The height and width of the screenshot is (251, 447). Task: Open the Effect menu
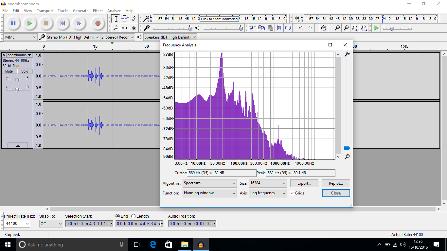click(x=98, y=11)
